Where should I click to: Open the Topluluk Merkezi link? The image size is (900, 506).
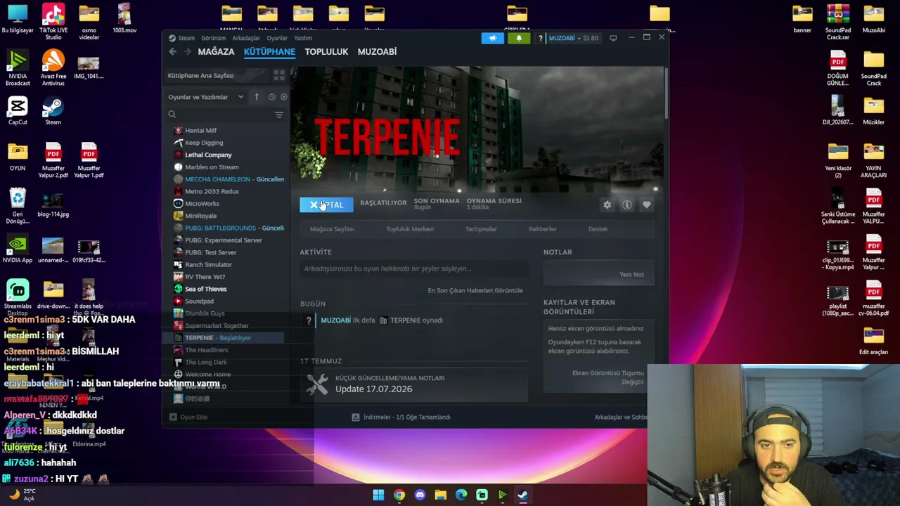410,229
